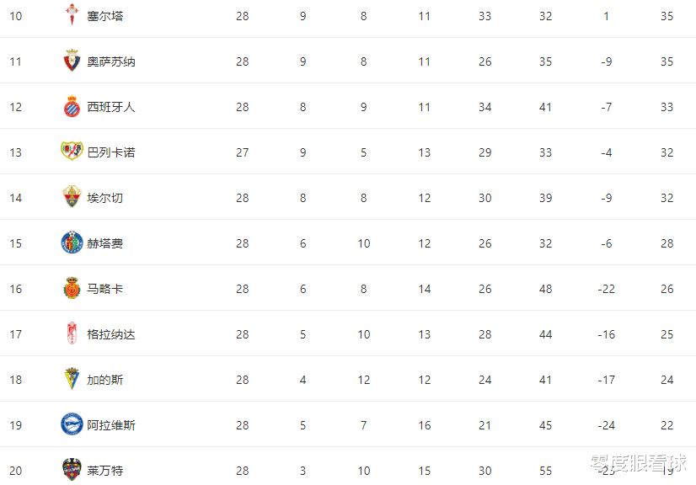Click the Celta Vigo (塞尔塔) club crest
Viewport: 696px width, 485px height.
pos(72,14)
